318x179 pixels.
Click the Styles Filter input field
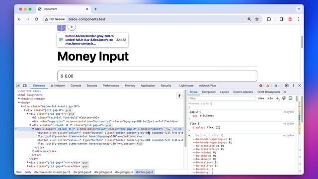click(x=222, y=98)
